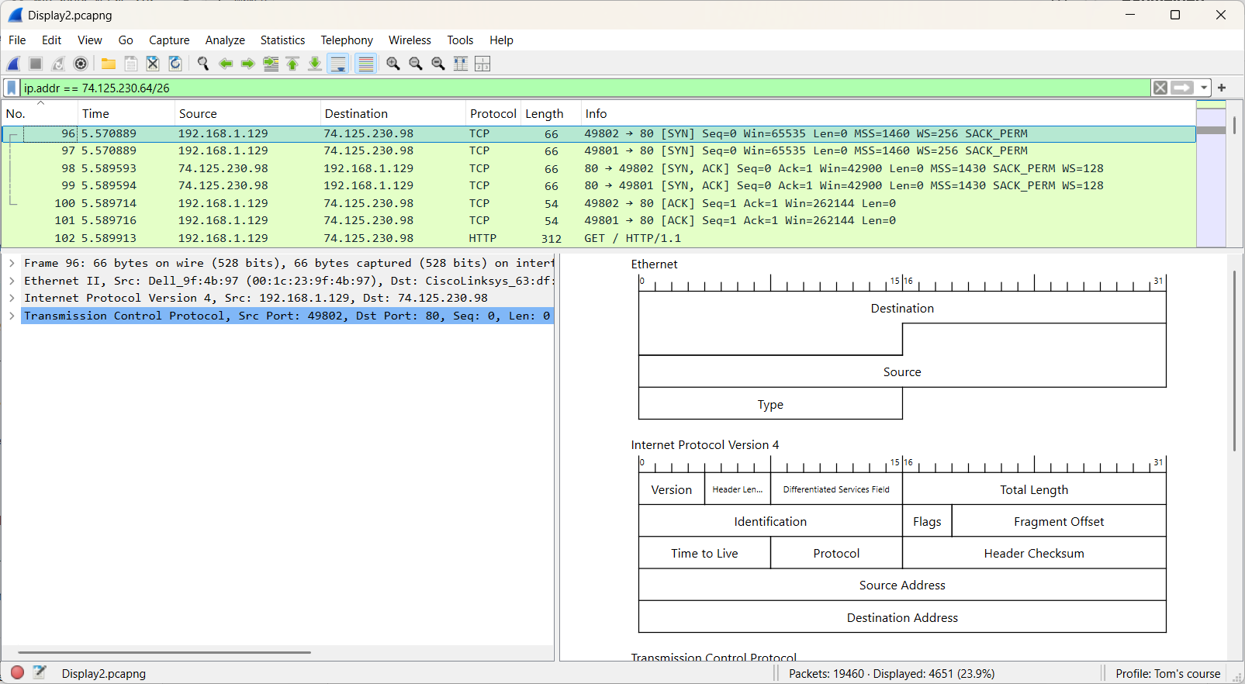Go back in packet history arrow
The height and width of the screenshot is (684, 1245).
[226, 64]
